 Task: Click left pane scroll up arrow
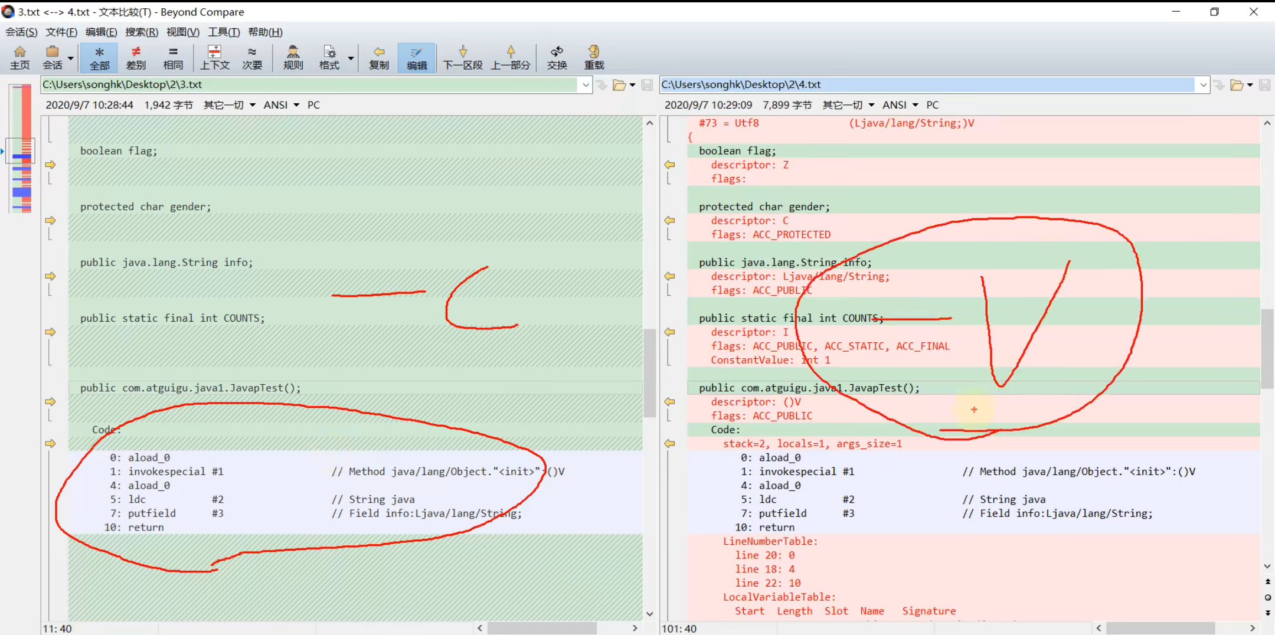pyautogui.click(x=650, y=123)
